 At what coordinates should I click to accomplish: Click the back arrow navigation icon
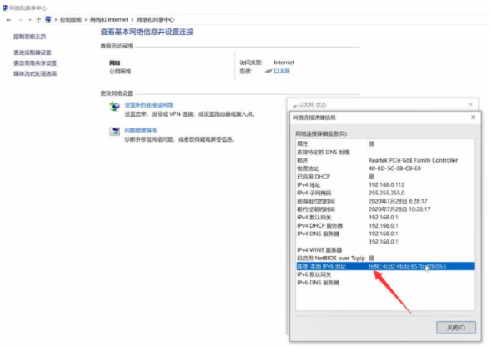9,20
